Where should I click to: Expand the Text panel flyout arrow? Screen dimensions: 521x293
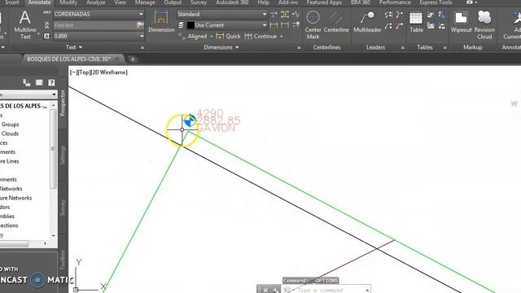[x=81, y=47]
